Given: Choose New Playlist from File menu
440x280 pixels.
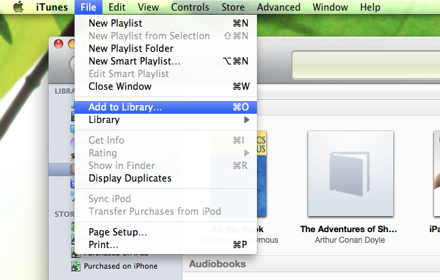Looking at the screenshot, I should pos(166,23).
